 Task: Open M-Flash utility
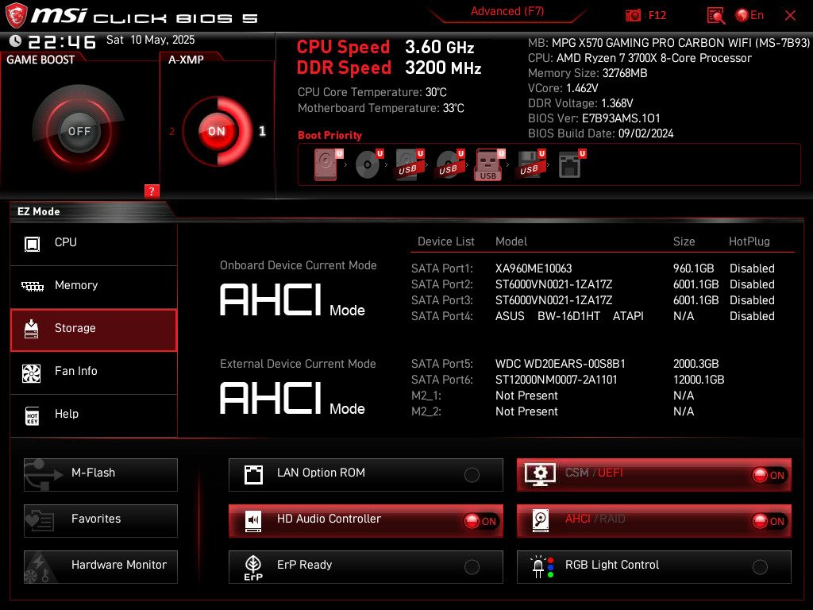point(100,474)
